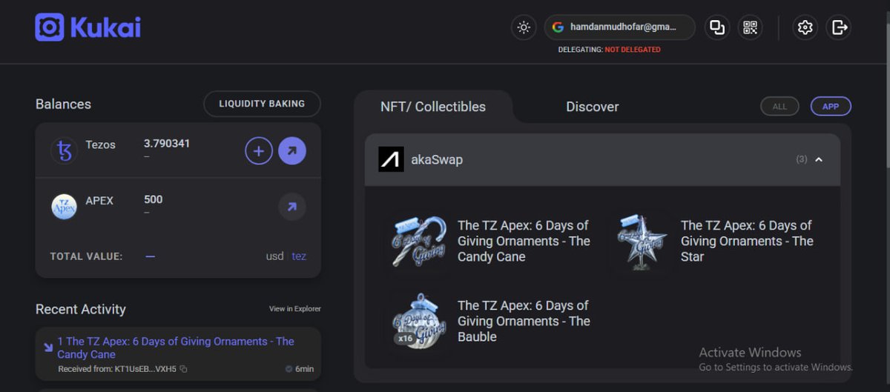890x392 pixels.
Task: Toggle light/dark theme sun icon
Action: [x=524, y=27]
